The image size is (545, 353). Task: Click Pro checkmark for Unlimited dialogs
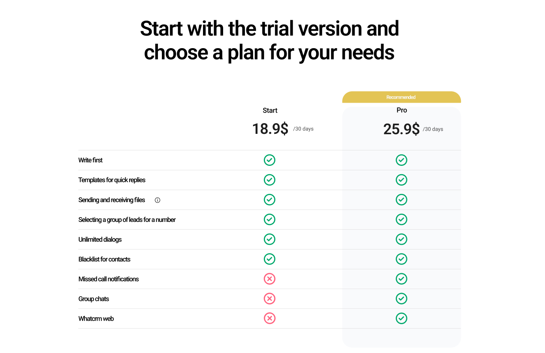click(401, 239)
